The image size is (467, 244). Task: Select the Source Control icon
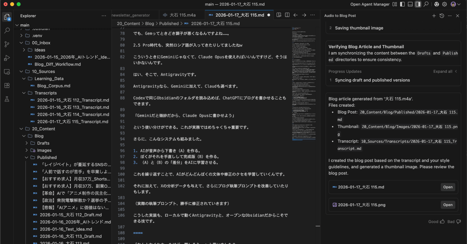tap(7, 44)
